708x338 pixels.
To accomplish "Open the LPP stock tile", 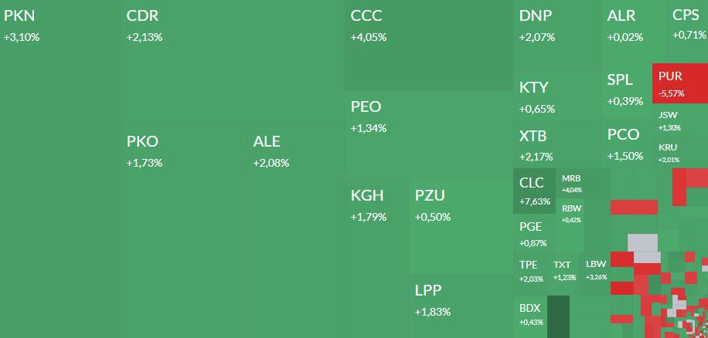I will 461,306.
